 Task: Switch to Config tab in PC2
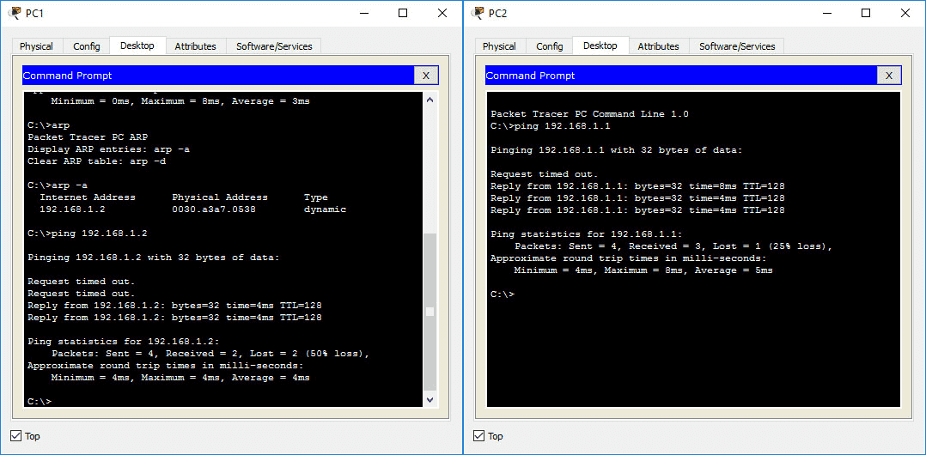click(550, 46)
